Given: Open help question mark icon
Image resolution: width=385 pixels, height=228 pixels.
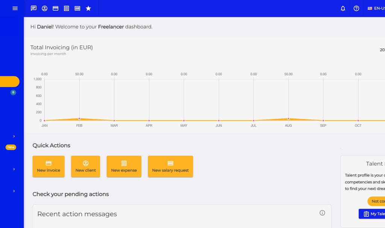Looking at the screenshot, I should coord(356,8).
